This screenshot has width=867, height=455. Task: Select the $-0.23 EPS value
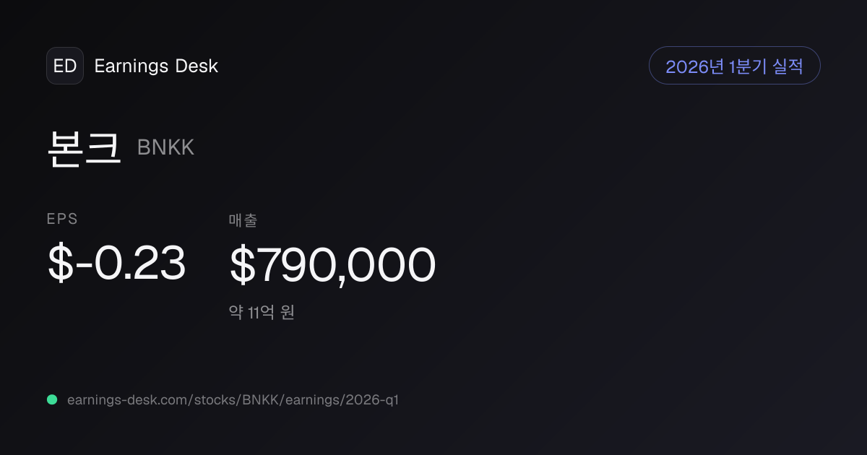click(x=116, y=263)
